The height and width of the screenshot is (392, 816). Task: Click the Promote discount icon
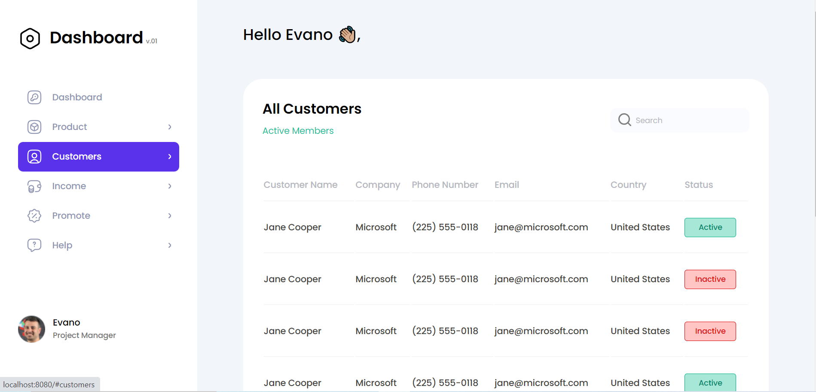[34, 216]
